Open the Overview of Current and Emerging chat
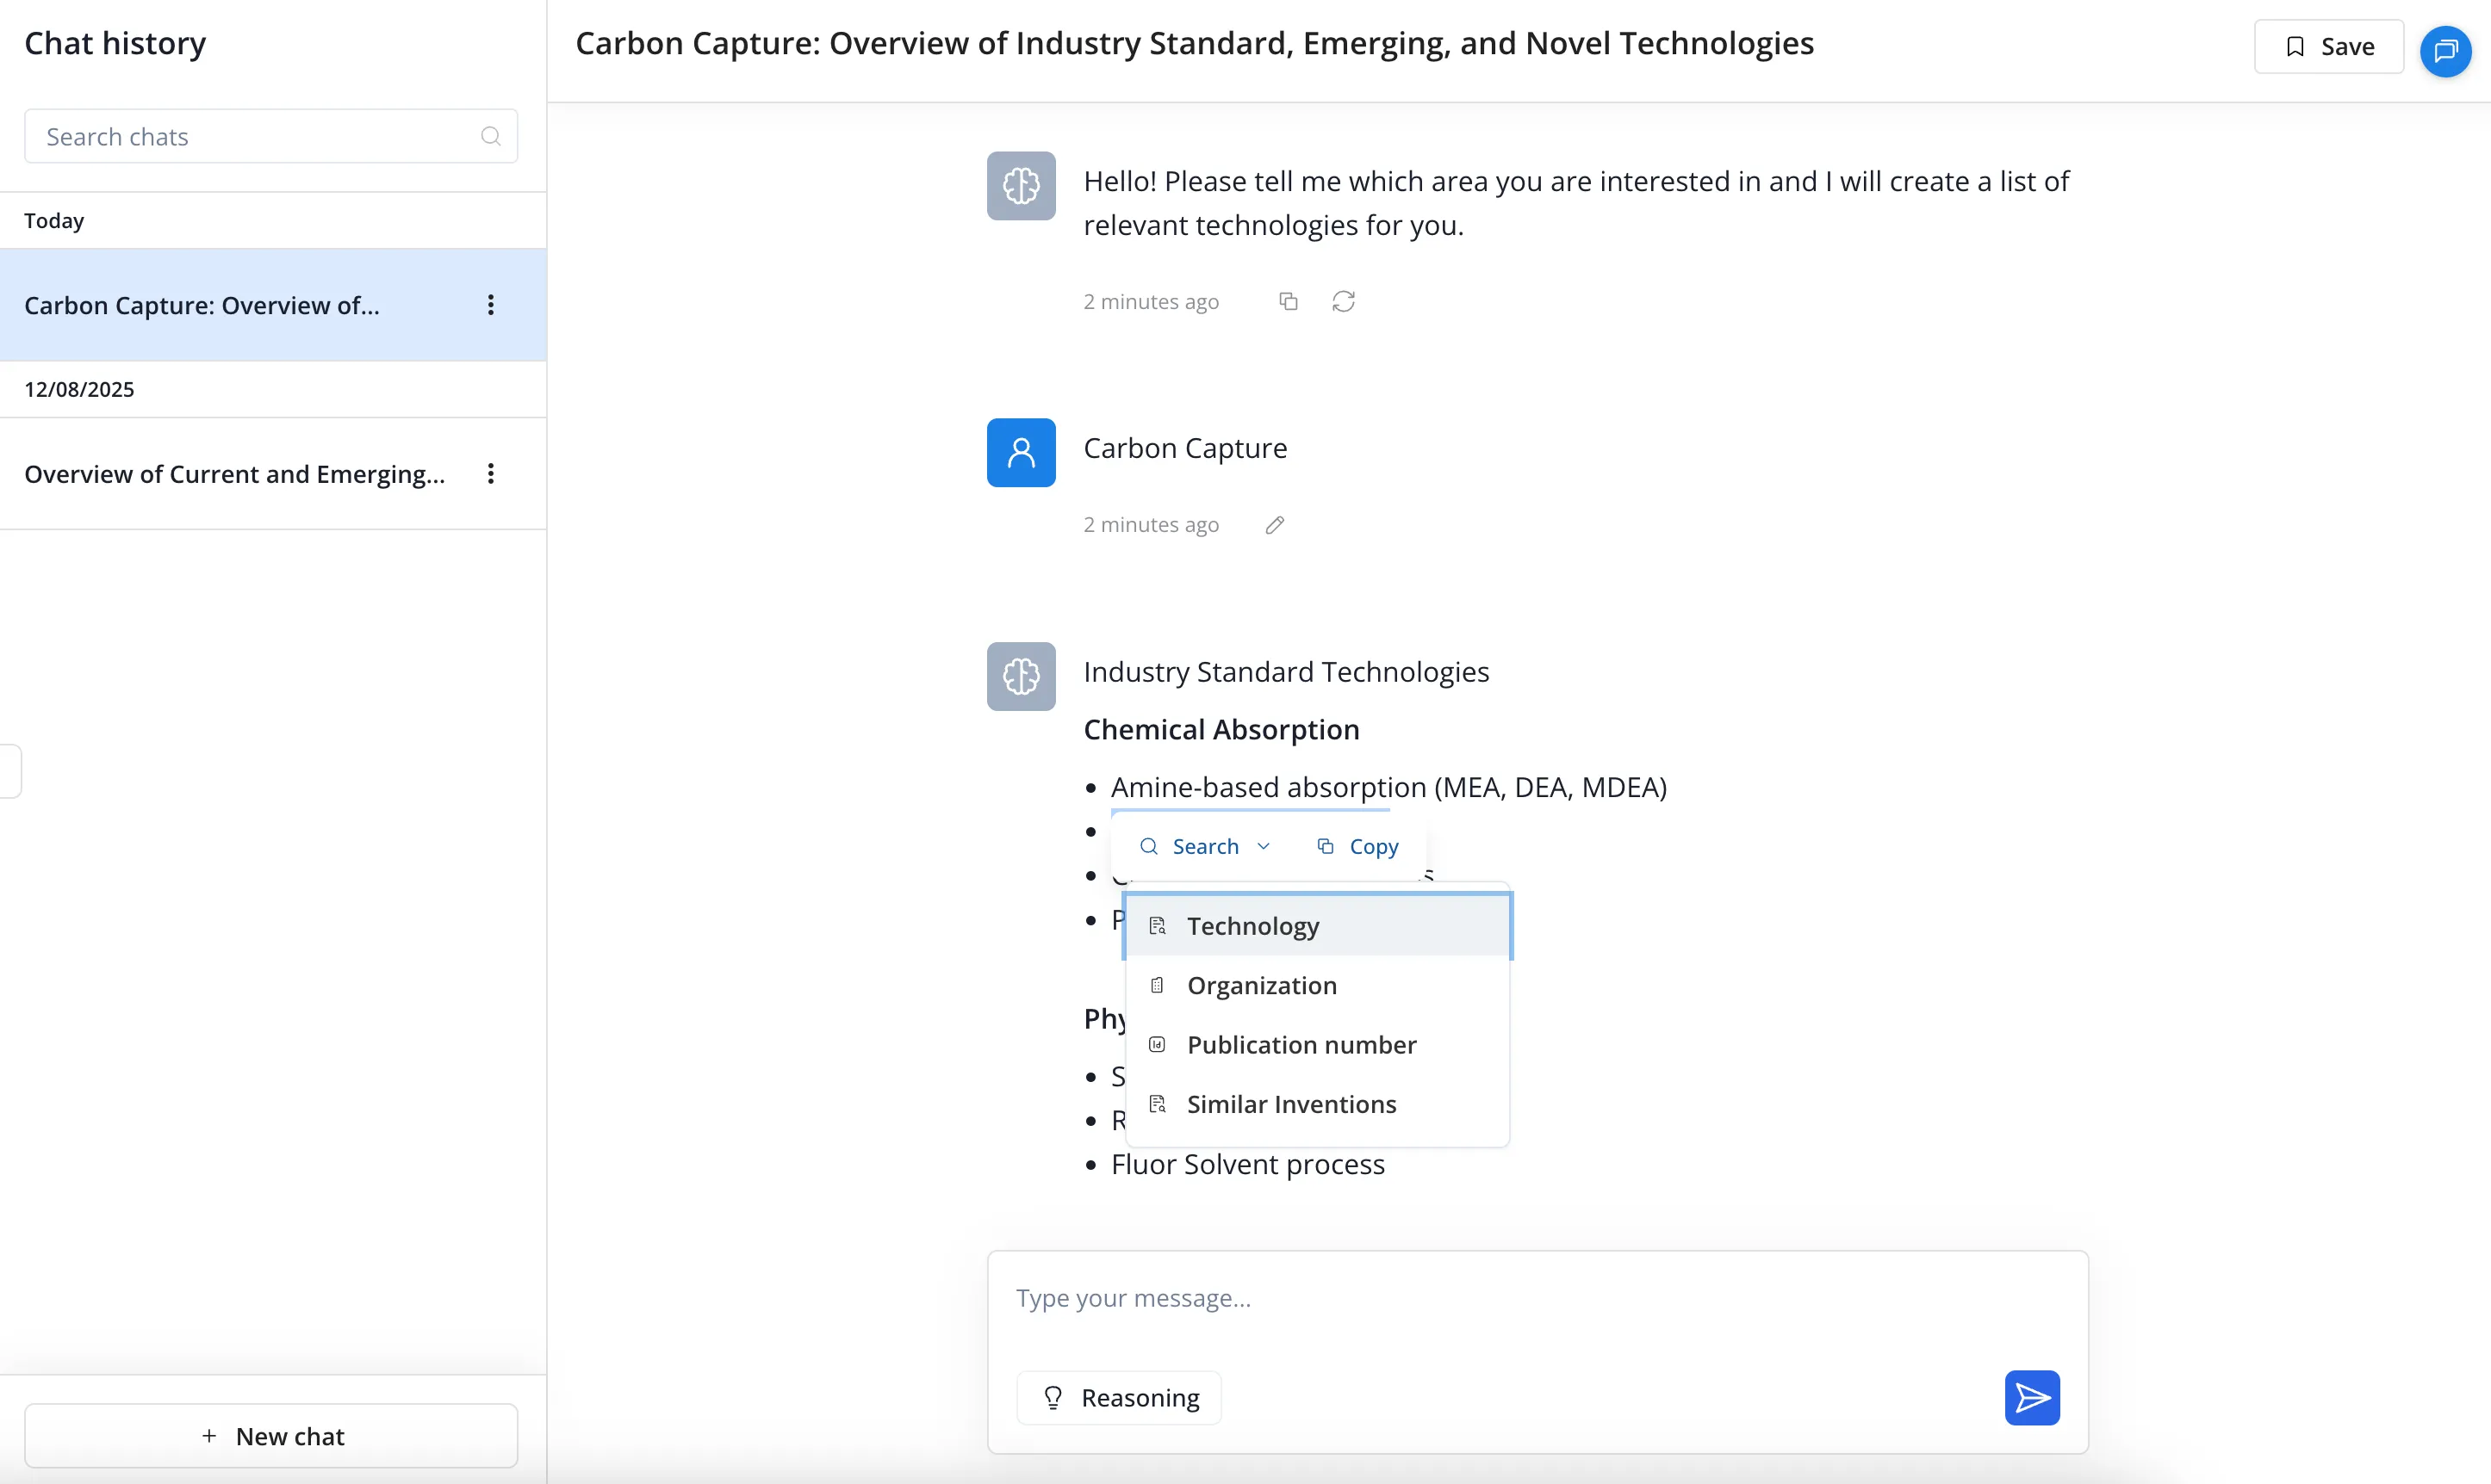2491x1484 pixels. [x=273, y=474]
